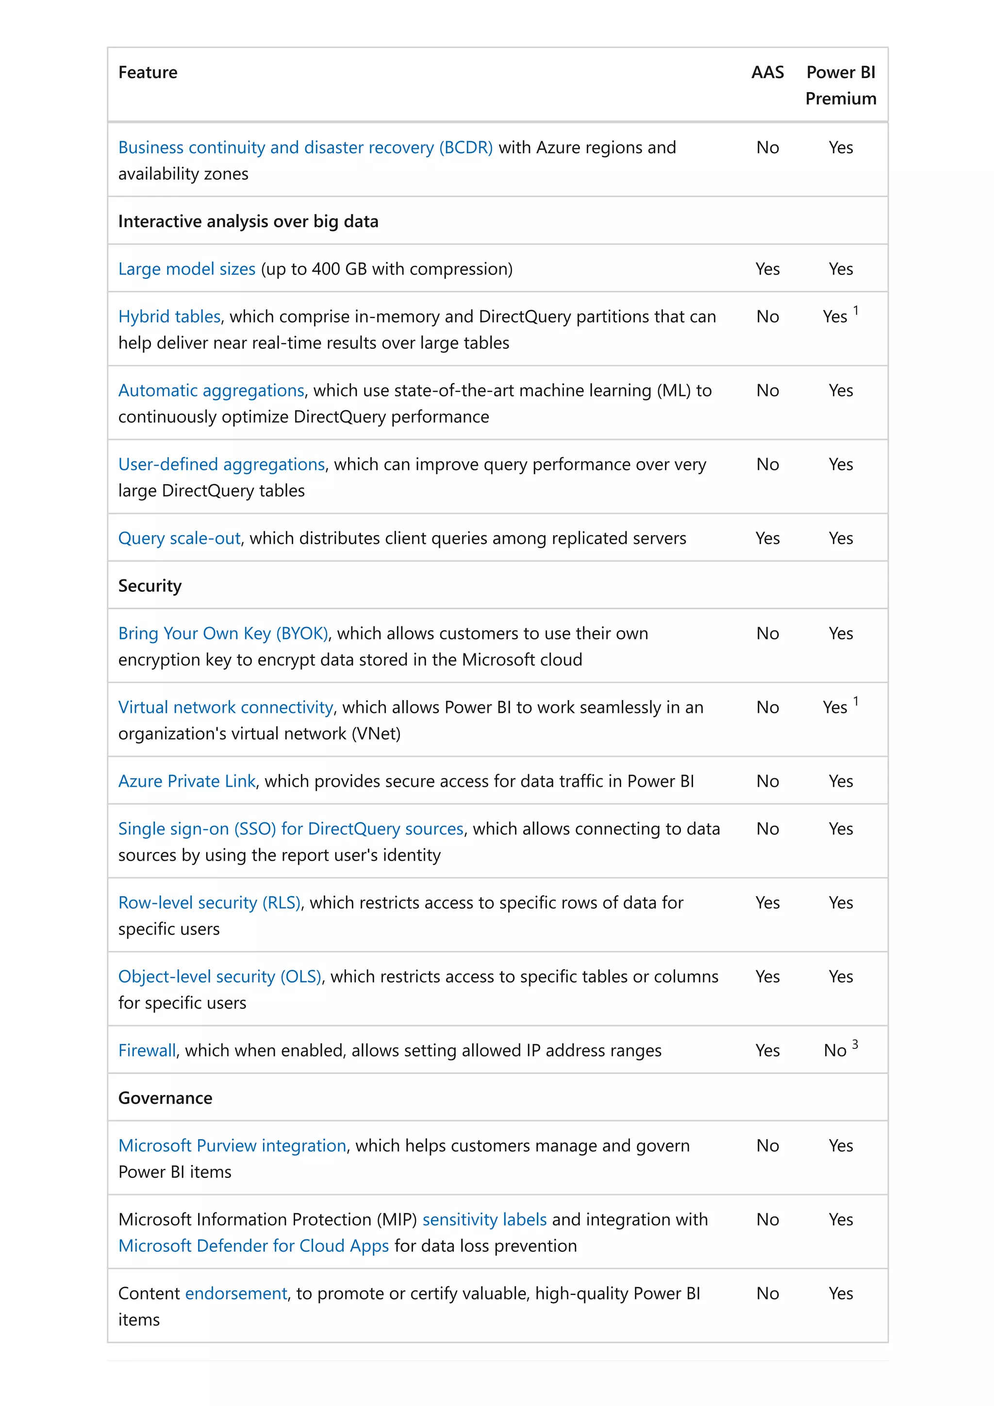Follow the endorsement link
The height and width of the screenshot is (1406, 994).
236,1294
